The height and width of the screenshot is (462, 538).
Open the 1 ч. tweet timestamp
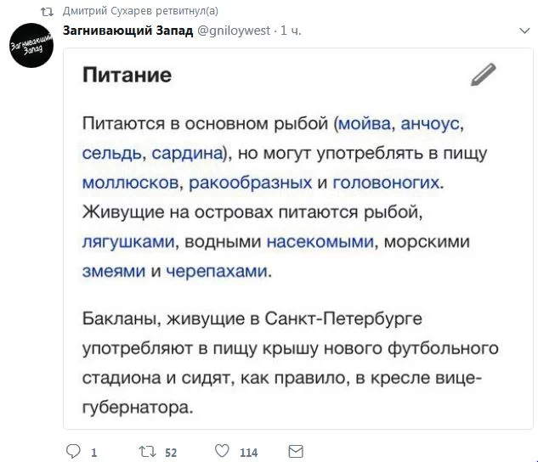click(x=291, y=31)
